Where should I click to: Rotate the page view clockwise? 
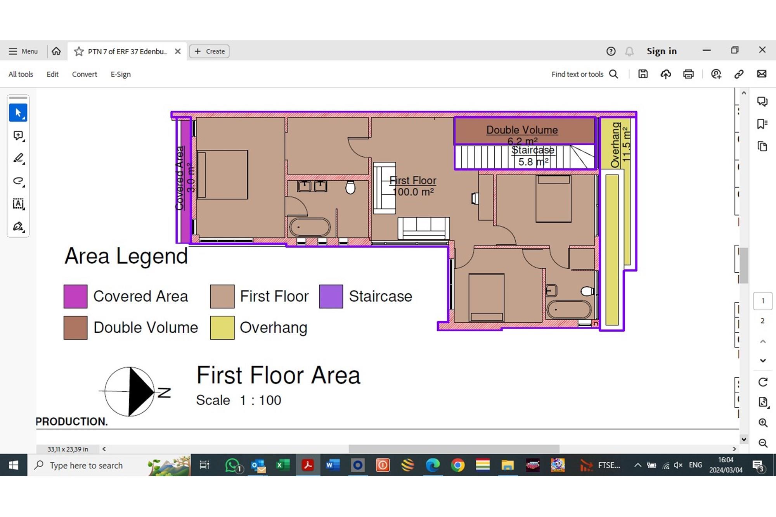pyautogui.click(x=763, y=382)
